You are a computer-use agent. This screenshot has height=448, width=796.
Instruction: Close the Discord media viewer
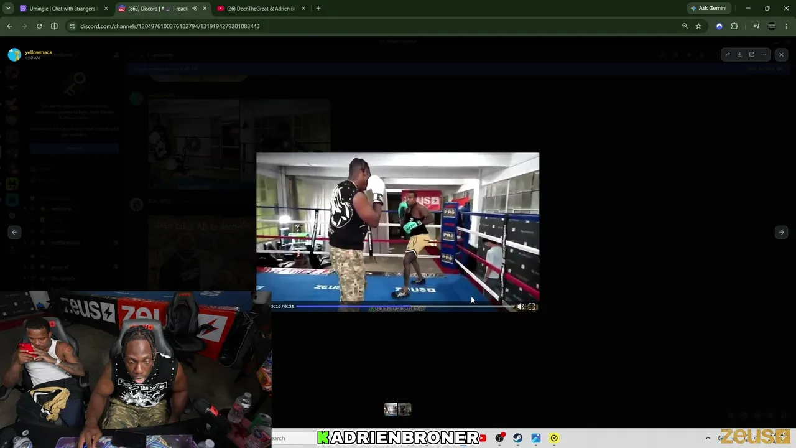[x=782, y=55]
